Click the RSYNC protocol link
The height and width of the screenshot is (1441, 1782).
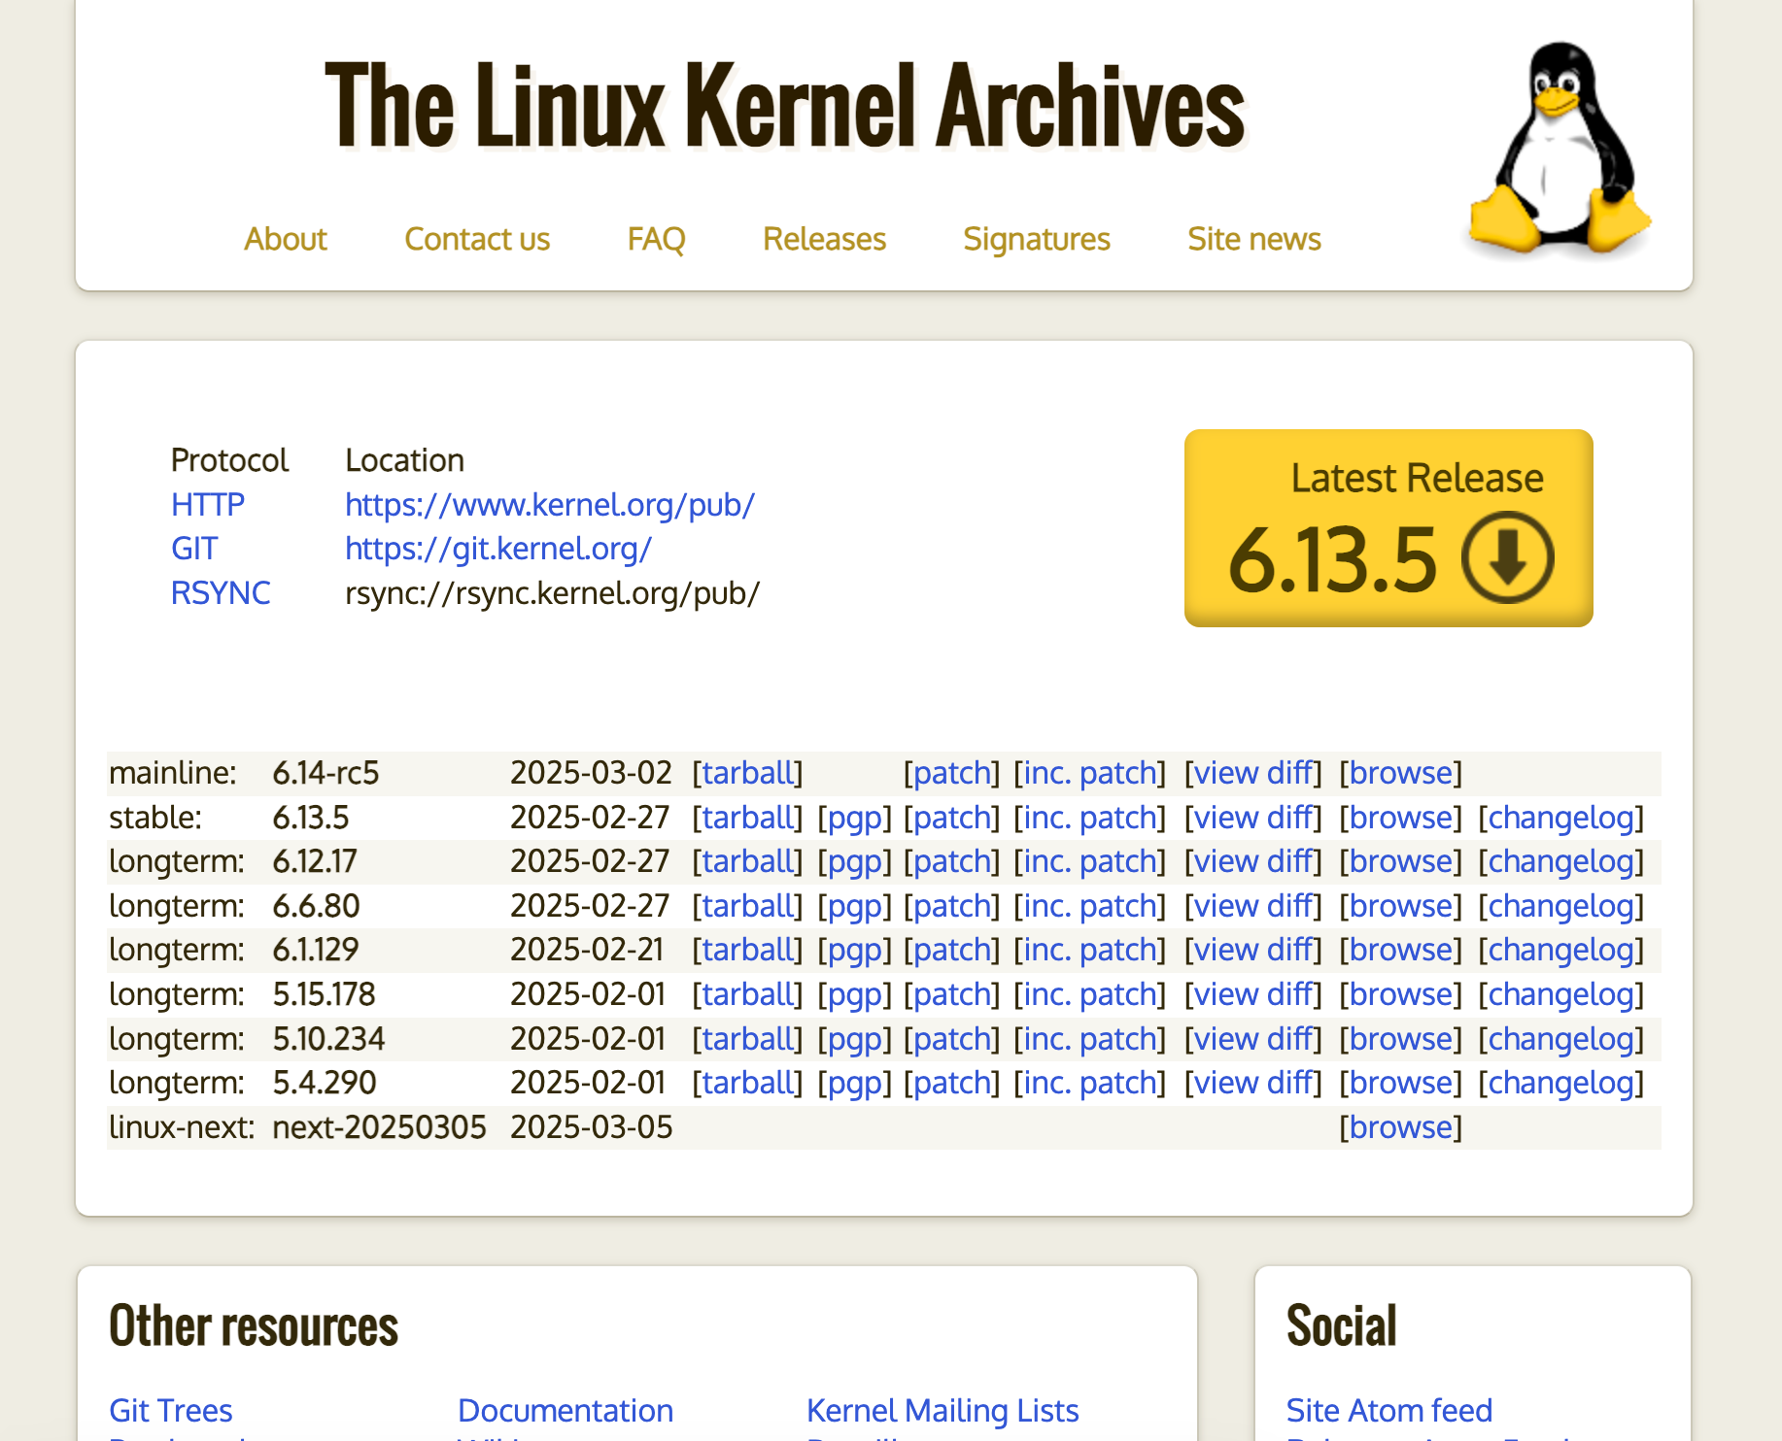[x=221, y=593]
